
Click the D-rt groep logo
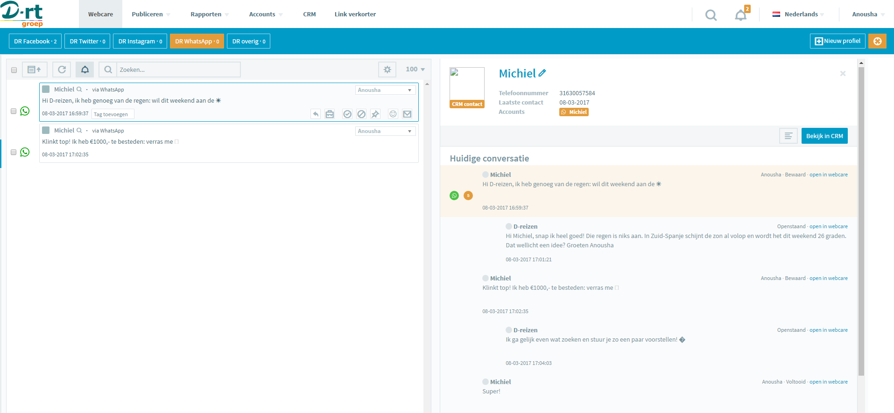pos(22,14)
